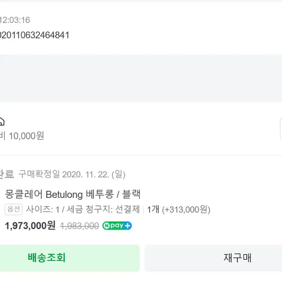Repurchase the item with 재구매 button
The height and width of the screenshot is (282, 282).
(x=213, y=258)
